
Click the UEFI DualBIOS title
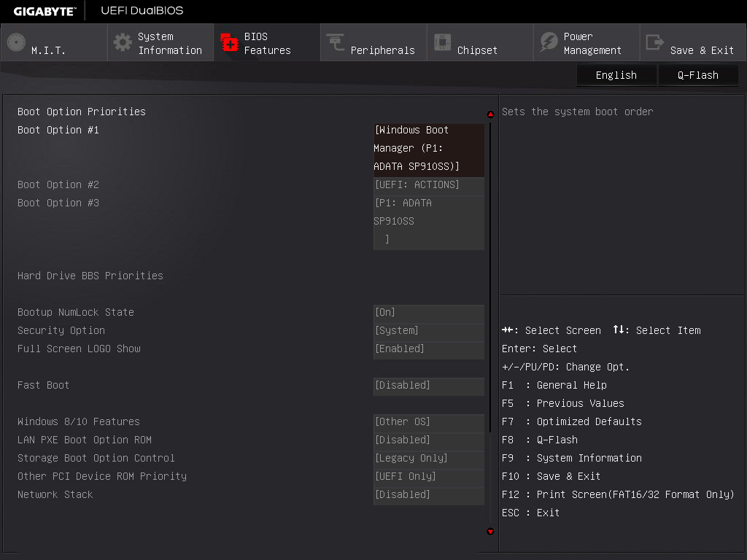tap(142, 10)
